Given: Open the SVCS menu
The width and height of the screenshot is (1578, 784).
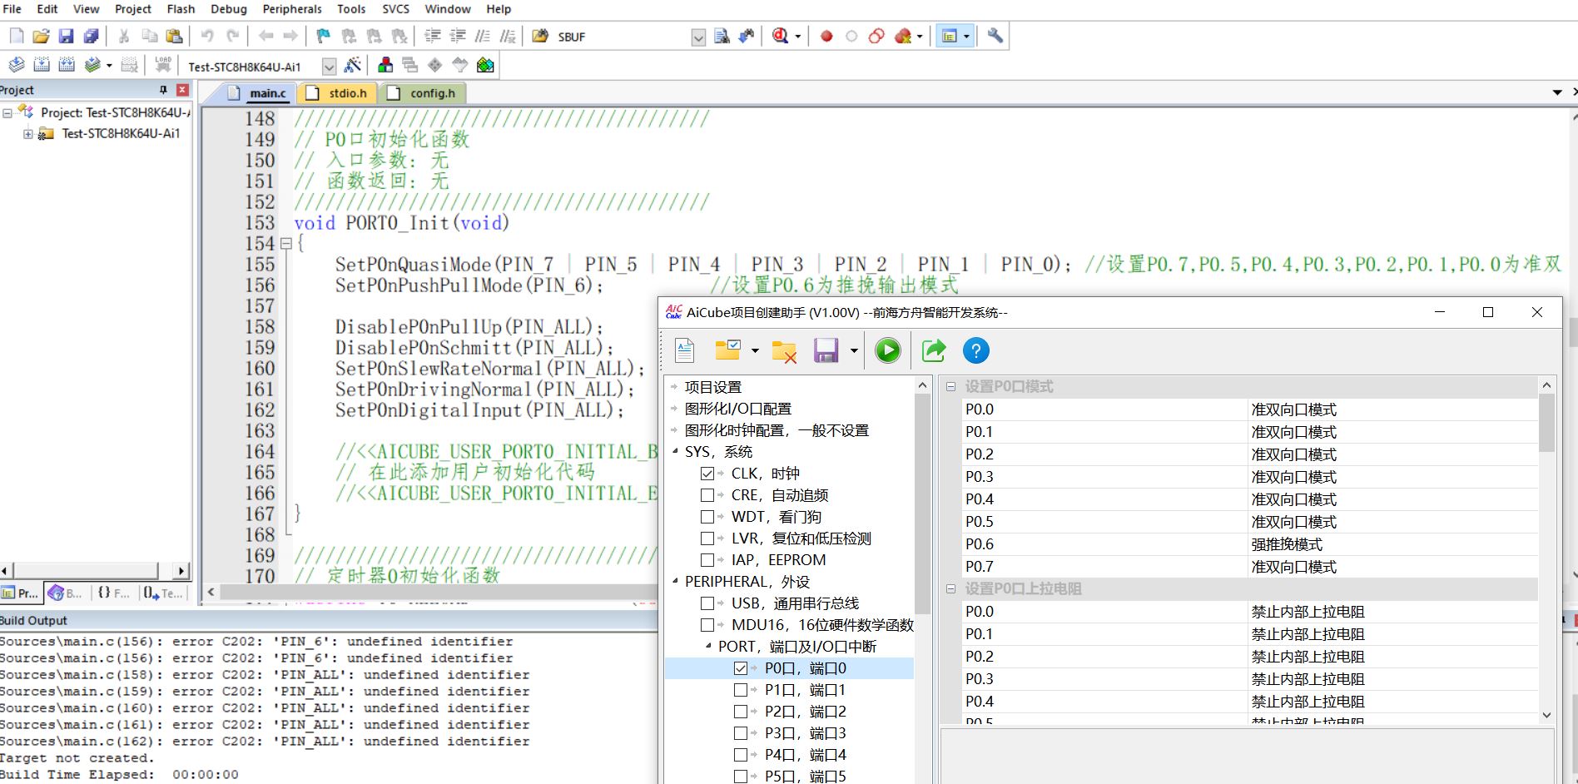Looking at the screenshot, I should point(395,9).
